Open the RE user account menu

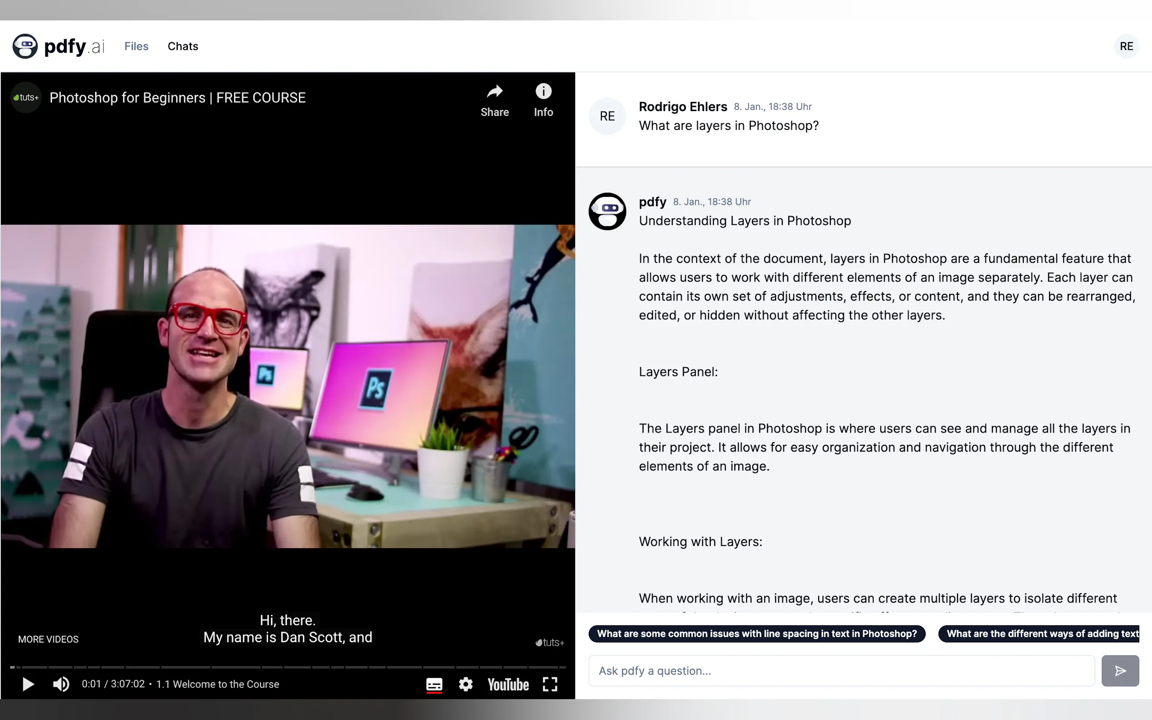point(1126,46)
